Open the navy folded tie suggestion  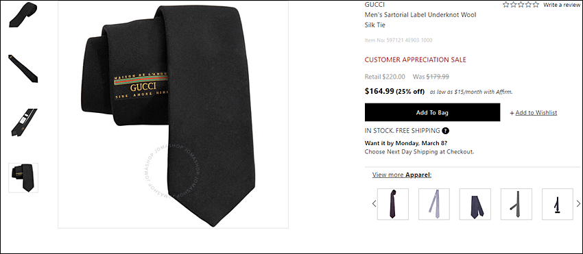point(475,204)
